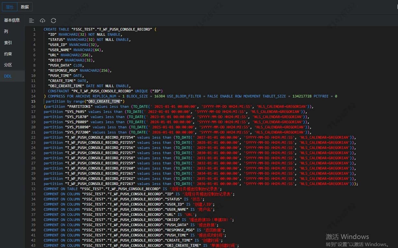Open the 分区 sidebar item
Screen dimensions: 398x248
pos(8,65)
